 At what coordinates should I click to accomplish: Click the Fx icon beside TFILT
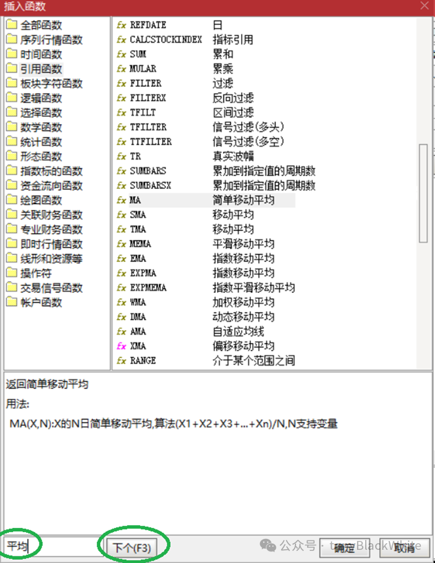click(x=121, y=113)
